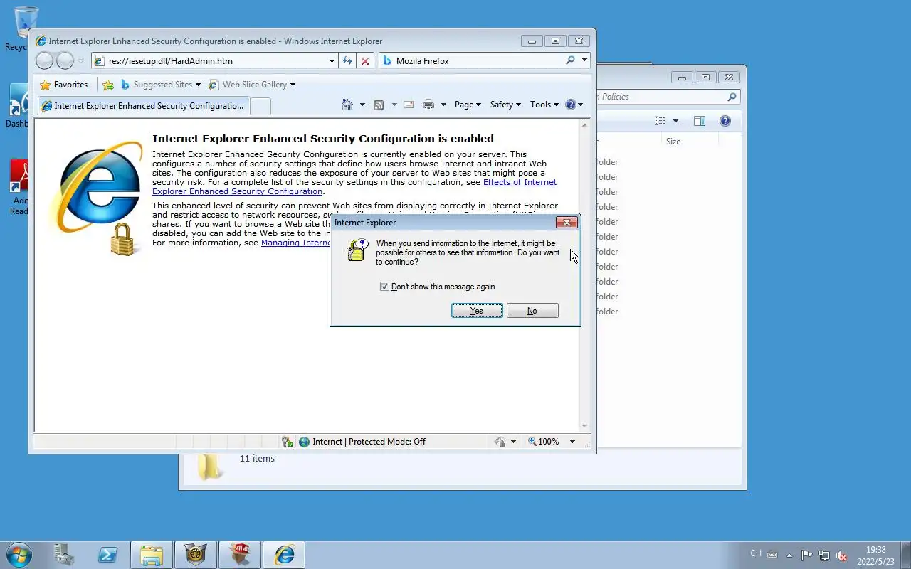Image resolution: width=911 pixels, height=569 pixels.
Task: Switch to Internet Explorer taskbar button
Action: point(284,555)
